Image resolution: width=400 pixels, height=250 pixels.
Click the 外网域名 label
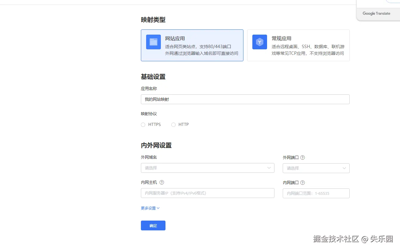click(149, 157)
